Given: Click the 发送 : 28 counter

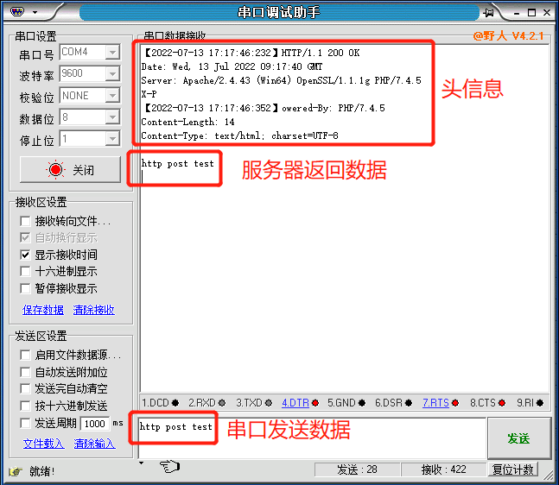Looking at the screenshot, I should click(357, 469).
